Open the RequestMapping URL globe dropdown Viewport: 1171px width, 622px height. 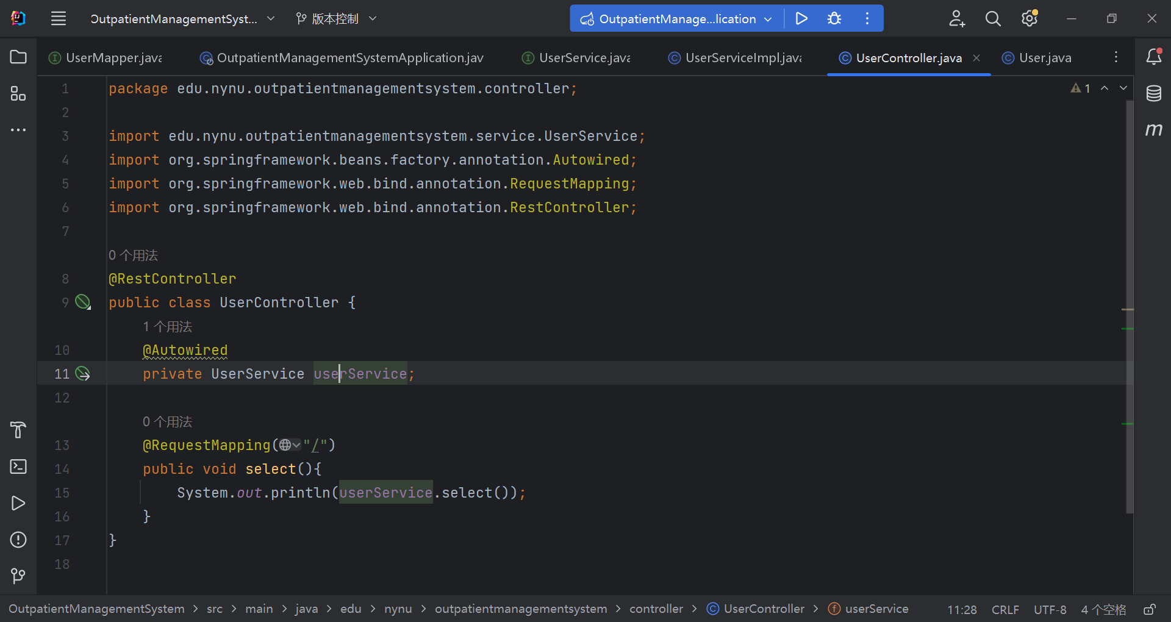coord(290,445)
